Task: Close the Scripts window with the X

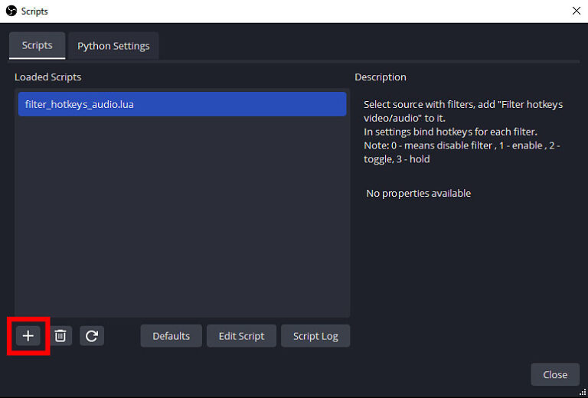Action: [577, 11]
